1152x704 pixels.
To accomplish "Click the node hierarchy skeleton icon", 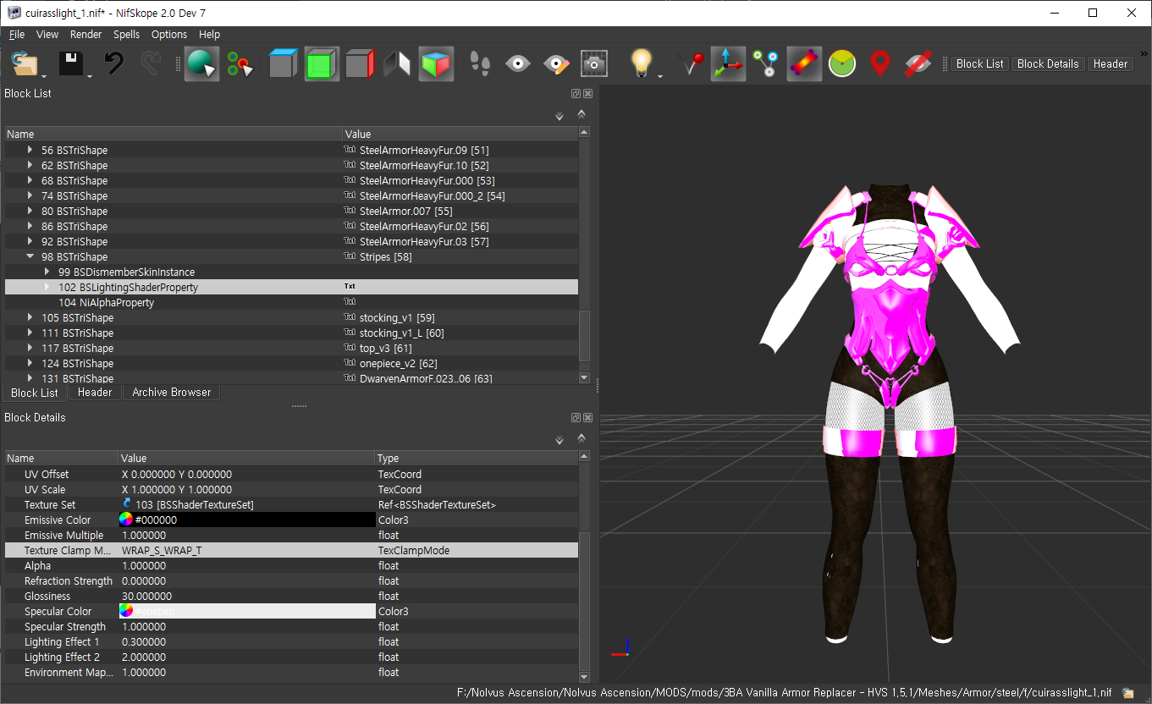I will [x=766, y=63].
